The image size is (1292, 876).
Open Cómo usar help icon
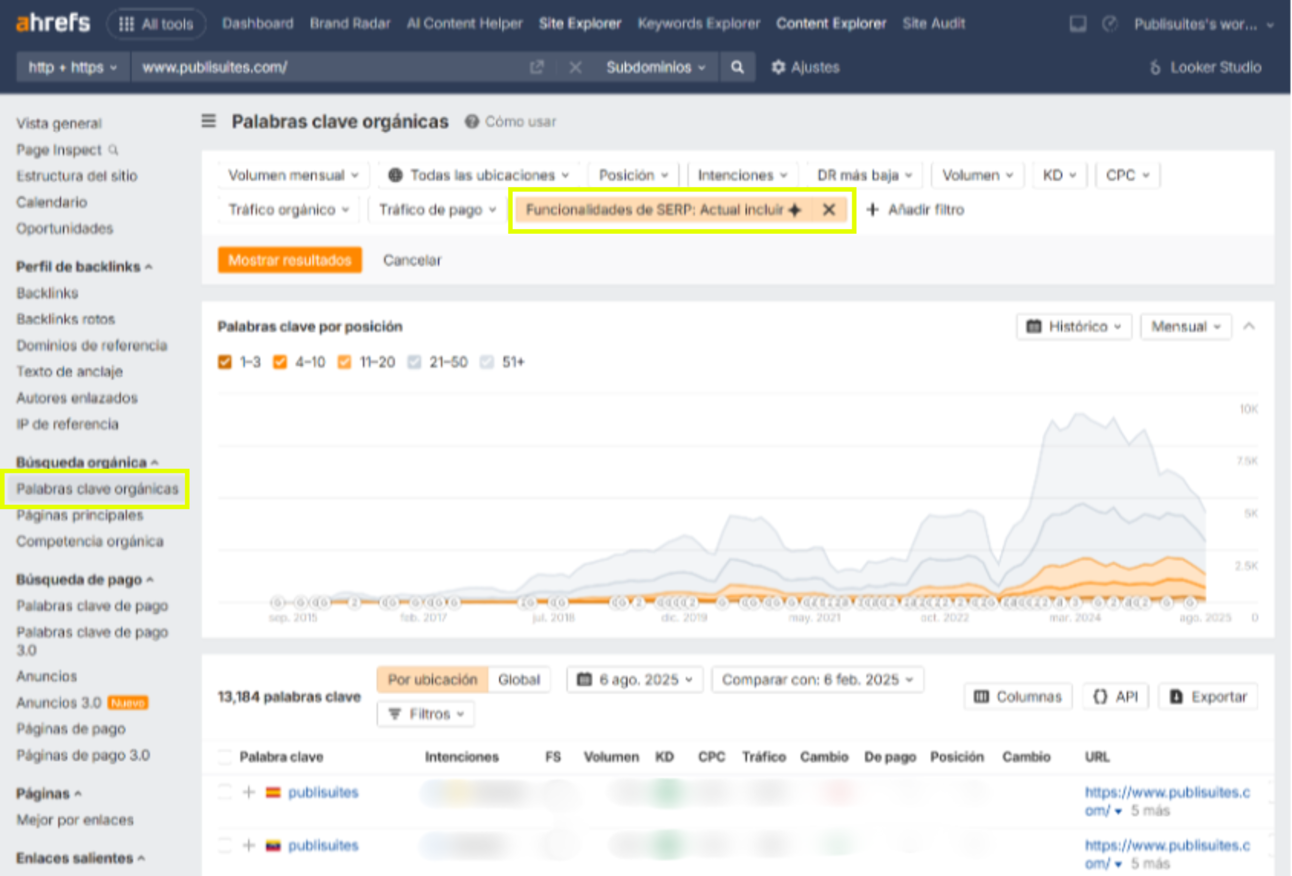[x=472, y=121]
